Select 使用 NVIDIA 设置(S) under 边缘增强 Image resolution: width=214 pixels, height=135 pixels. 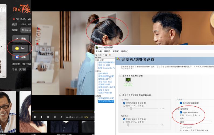[x=124, y=106]
